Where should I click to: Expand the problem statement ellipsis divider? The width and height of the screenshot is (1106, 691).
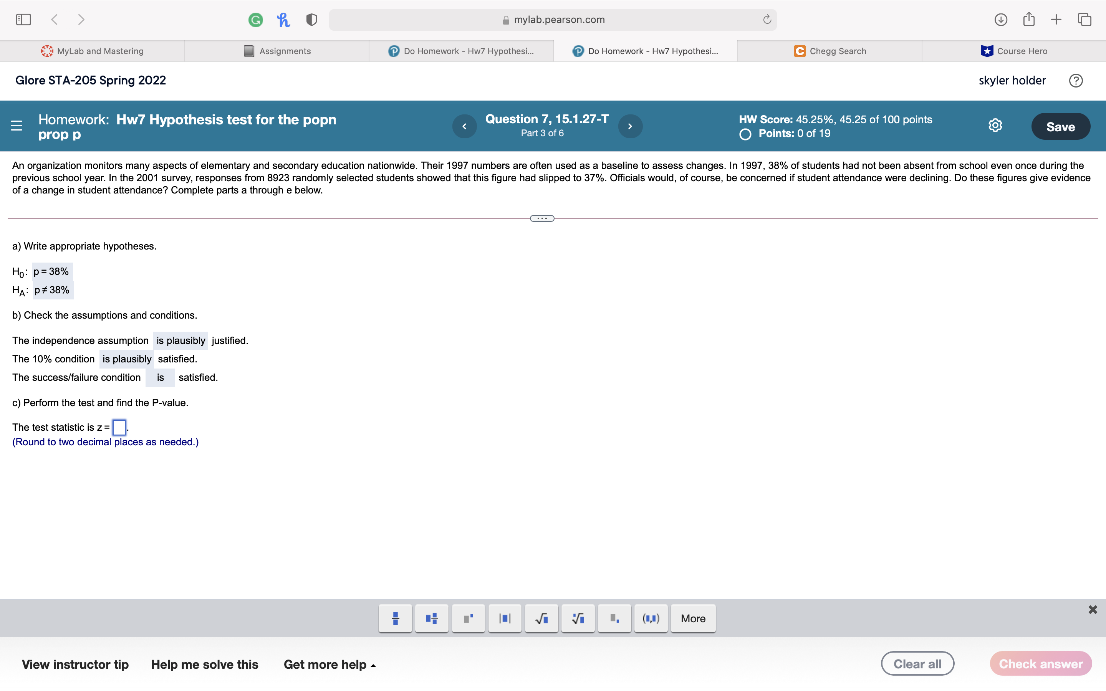pos(541,218)
